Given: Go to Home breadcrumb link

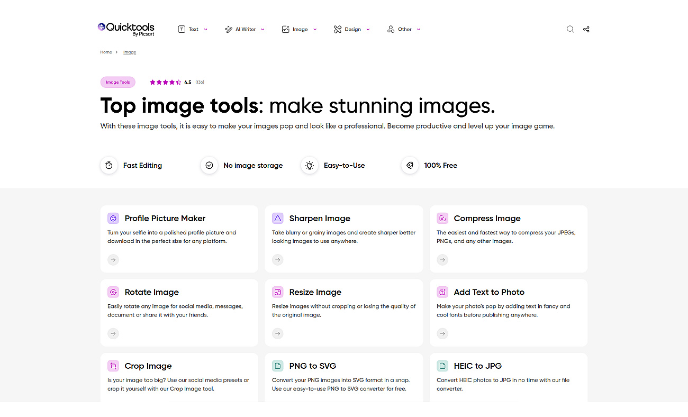Looking at the screenshot, I should click(x=106, y=52).
